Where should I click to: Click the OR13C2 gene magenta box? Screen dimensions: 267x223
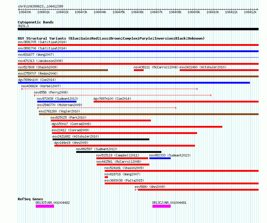[x=162, y=206]
